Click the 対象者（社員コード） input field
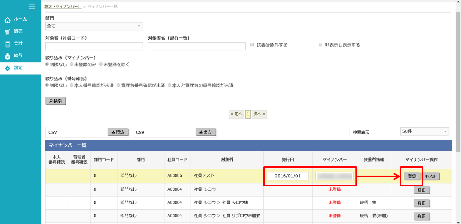 pos(94,46)
